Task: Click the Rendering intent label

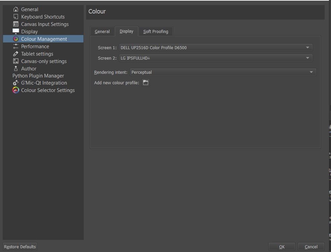Action: click(x=111, y=72)
